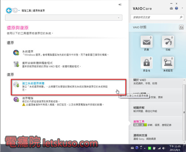Viewport: 186px width, 152px height.
Task: Open VAIO Care help question mark icon
Action: (176, 8)
